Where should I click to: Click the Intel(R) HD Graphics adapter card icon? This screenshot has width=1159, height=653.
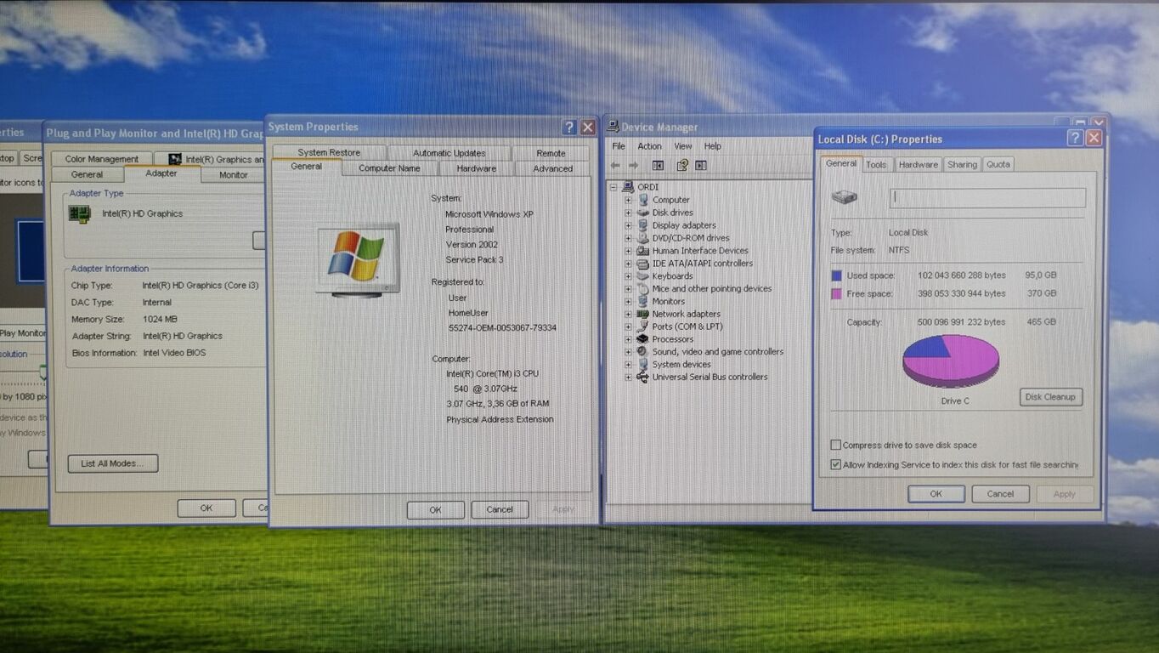80,213
